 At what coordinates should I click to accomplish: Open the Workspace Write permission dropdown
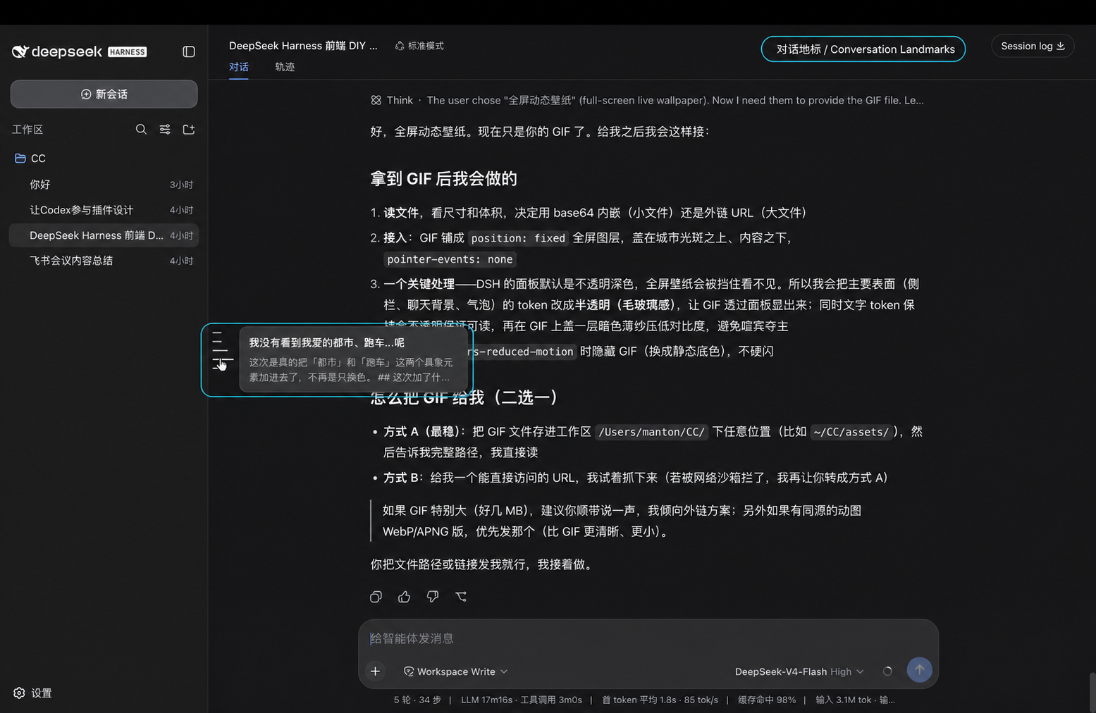pos(455,671)
